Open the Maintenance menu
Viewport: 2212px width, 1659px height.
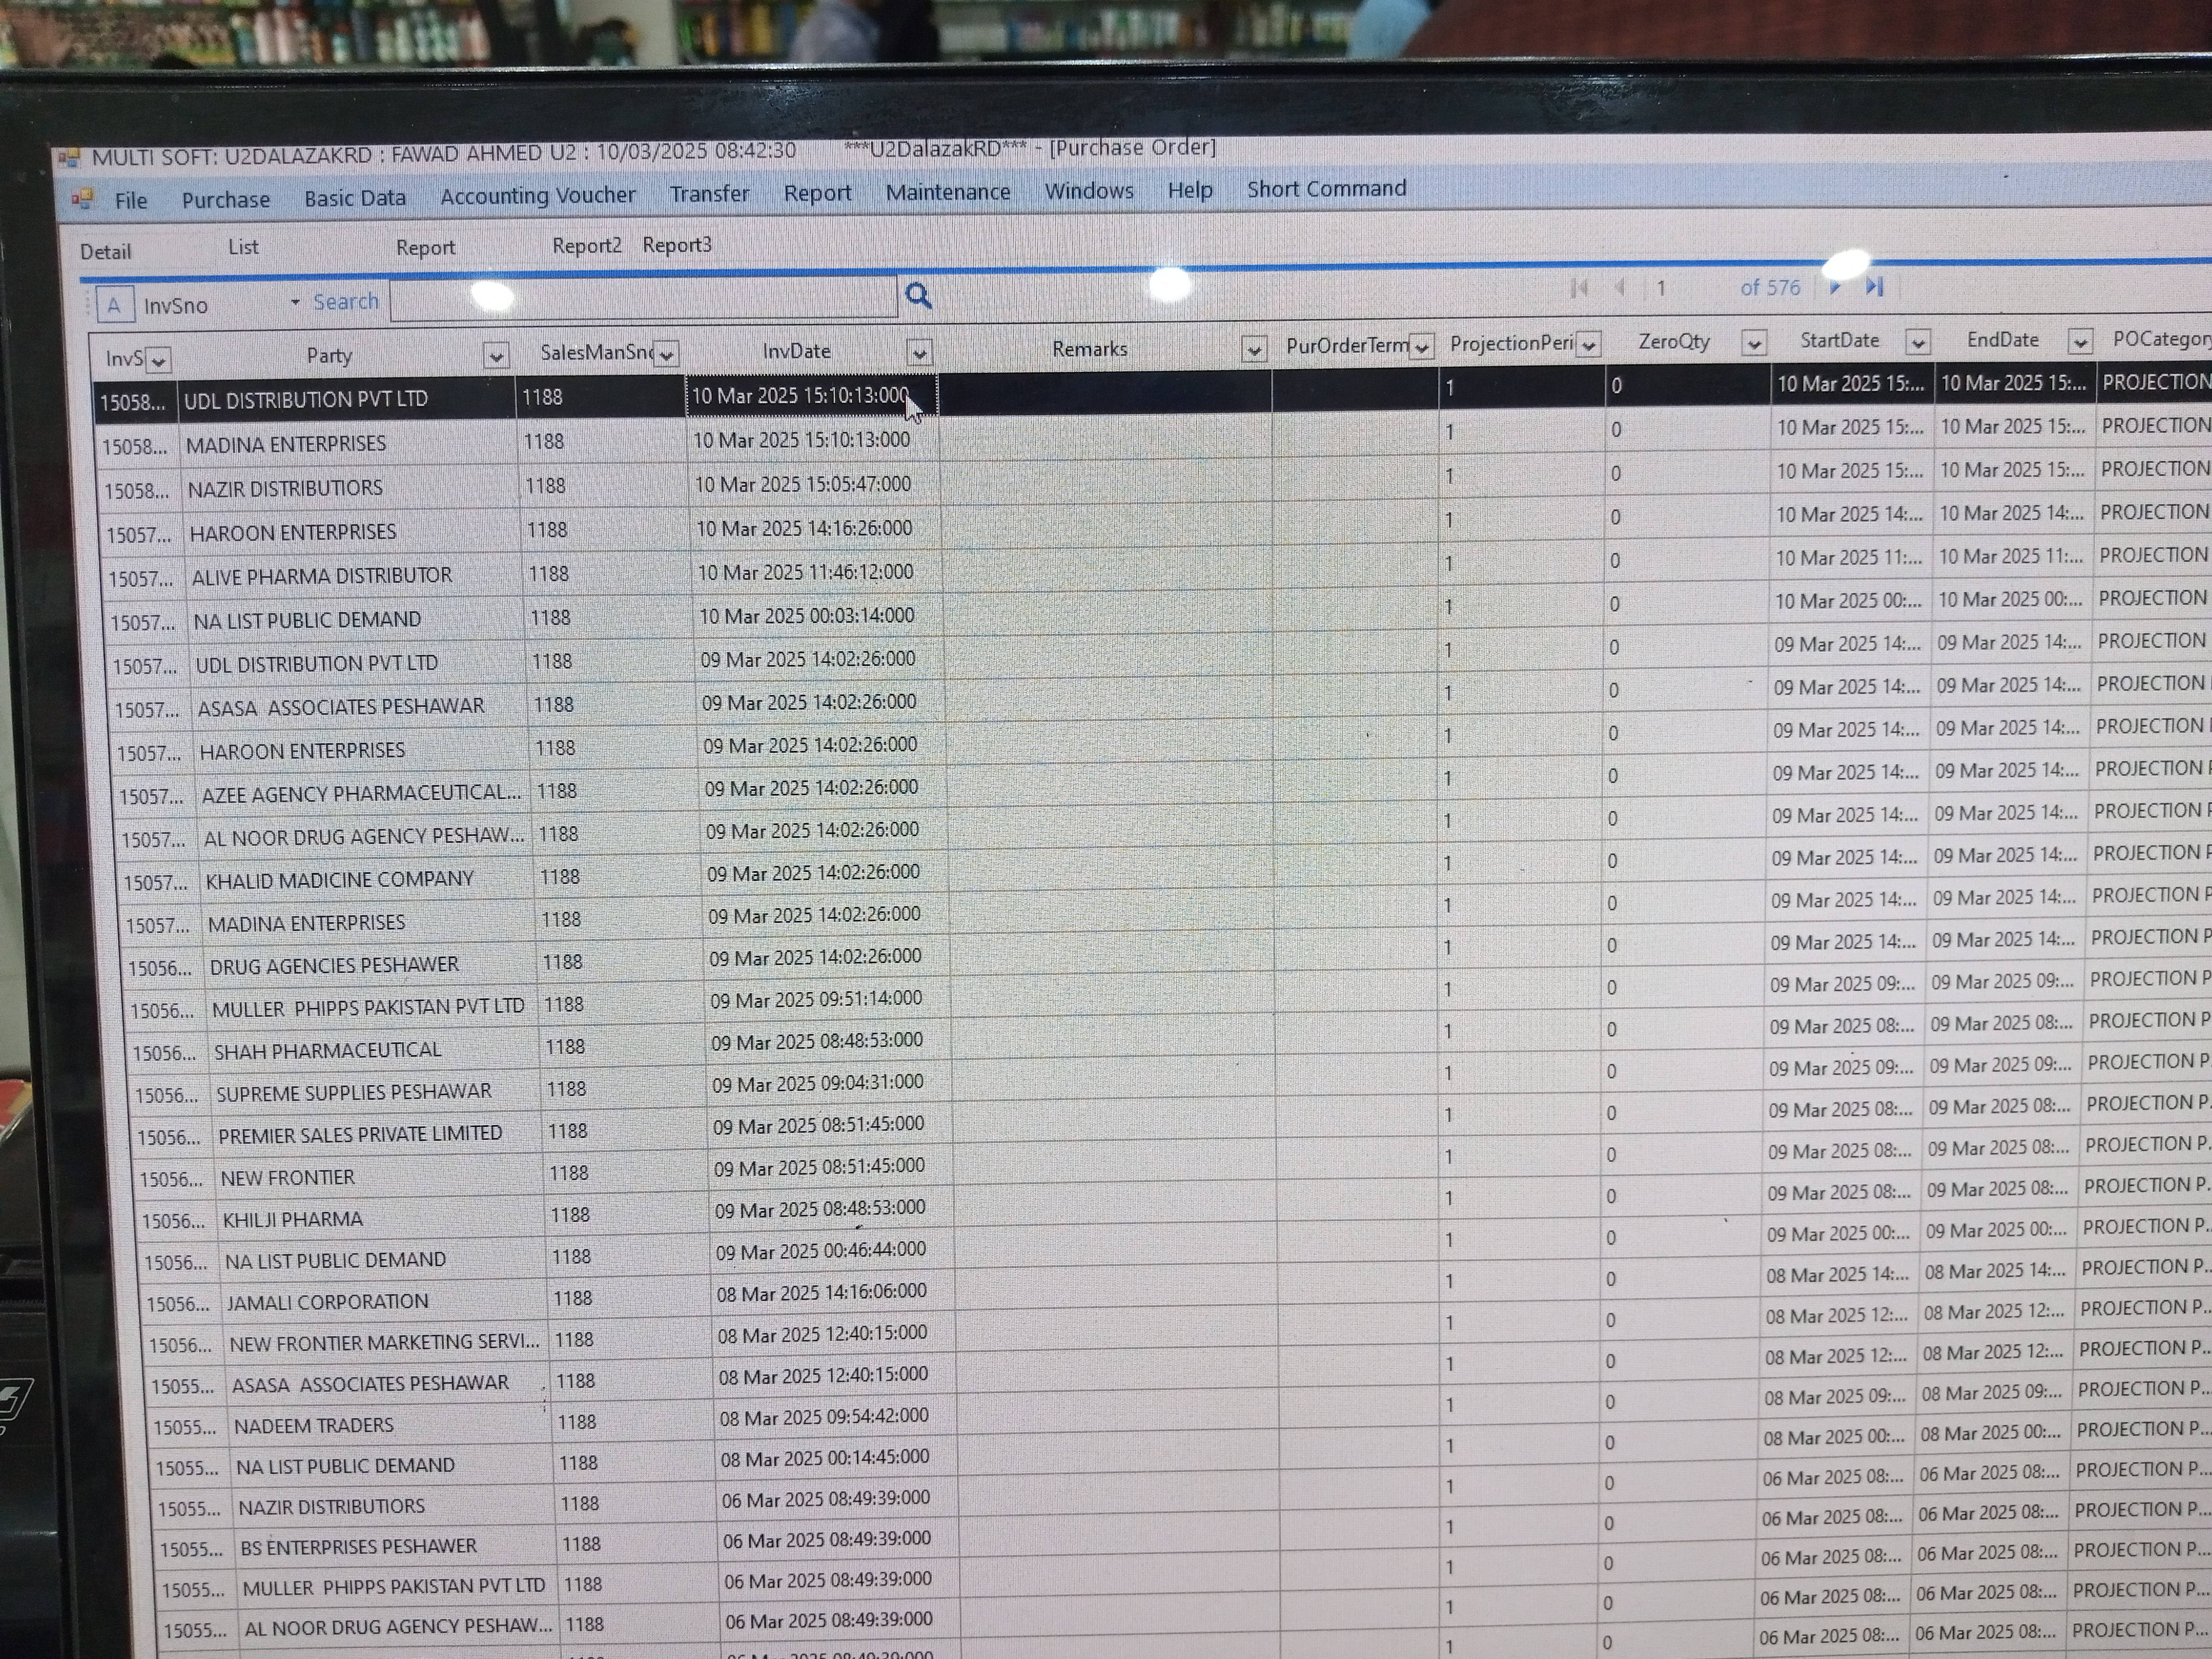tap(947, 192)
